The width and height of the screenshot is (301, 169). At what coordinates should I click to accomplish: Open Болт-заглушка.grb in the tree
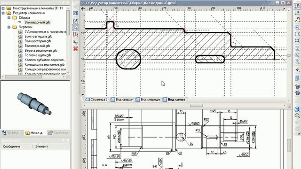point(39,37)
